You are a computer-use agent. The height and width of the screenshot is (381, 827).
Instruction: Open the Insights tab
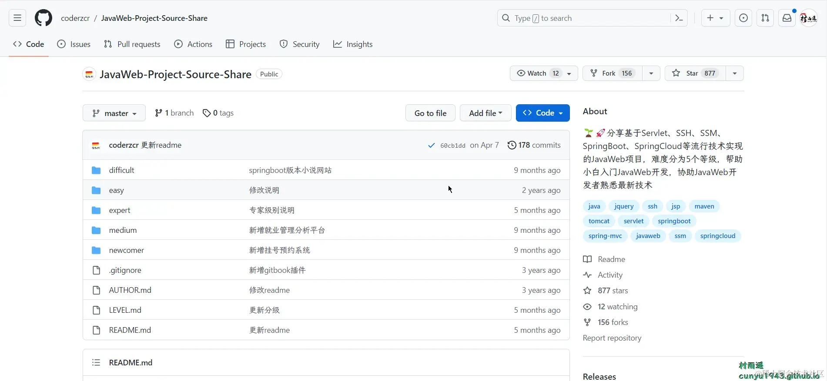[x=353, y=44]
